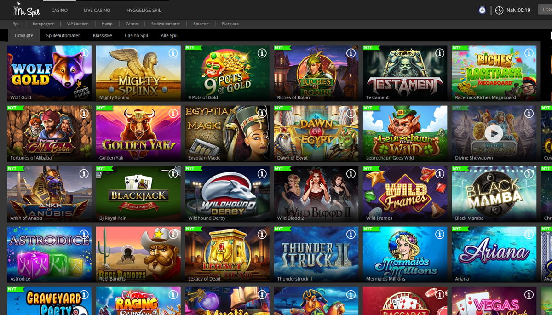View Mermaids Millions info icon

440,235
